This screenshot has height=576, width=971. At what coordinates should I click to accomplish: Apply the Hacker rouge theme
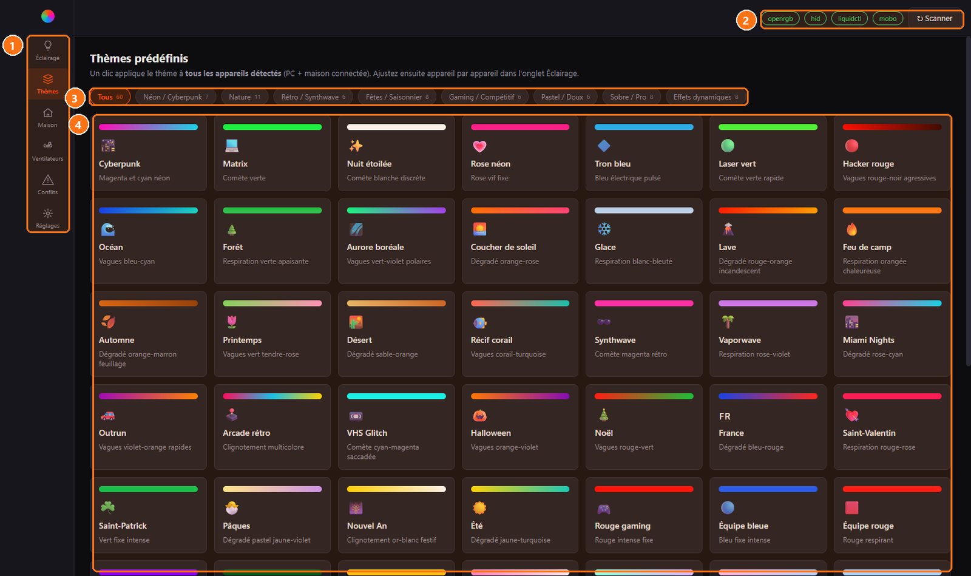point(891,154)
